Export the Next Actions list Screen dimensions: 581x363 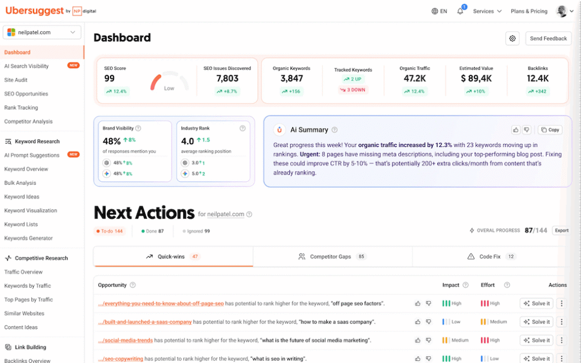561,230
